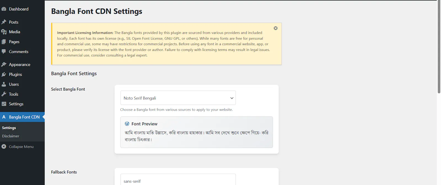441x185 pixels.
Task: Select Bangla Font CDN menu item
Action: (x=22, y=117)
